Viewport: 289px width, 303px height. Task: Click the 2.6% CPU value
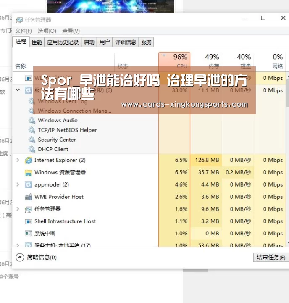181,197
